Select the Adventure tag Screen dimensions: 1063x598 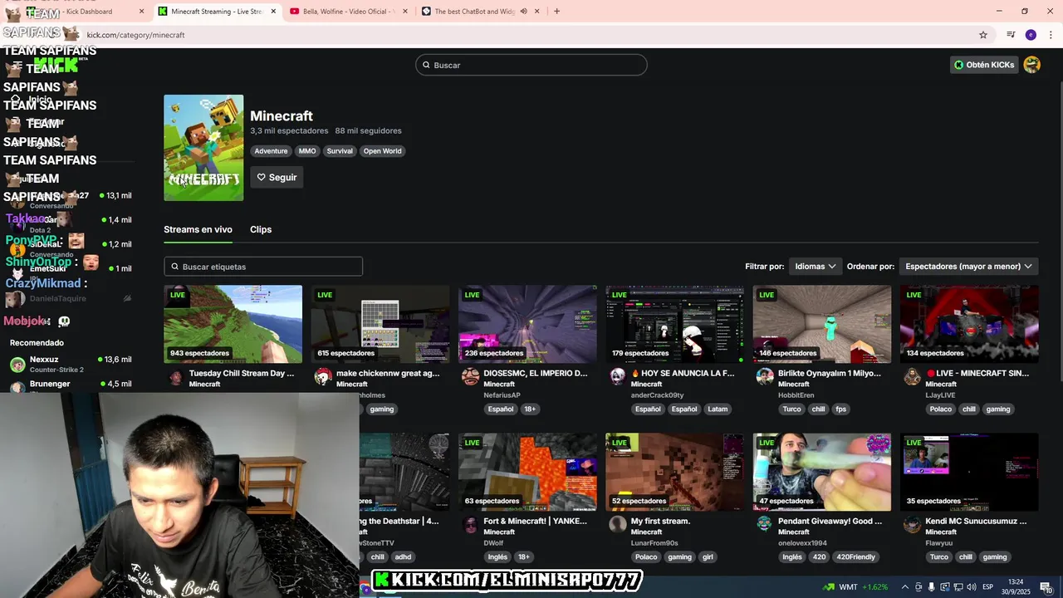[271, 151]
